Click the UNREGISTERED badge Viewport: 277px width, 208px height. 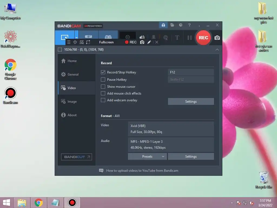(x=93, y=26)
